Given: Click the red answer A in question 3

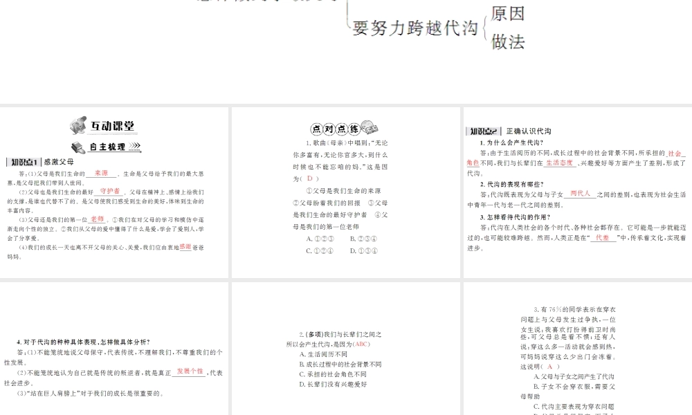Looking at the screenshot, I should click(x=549, y=367).
